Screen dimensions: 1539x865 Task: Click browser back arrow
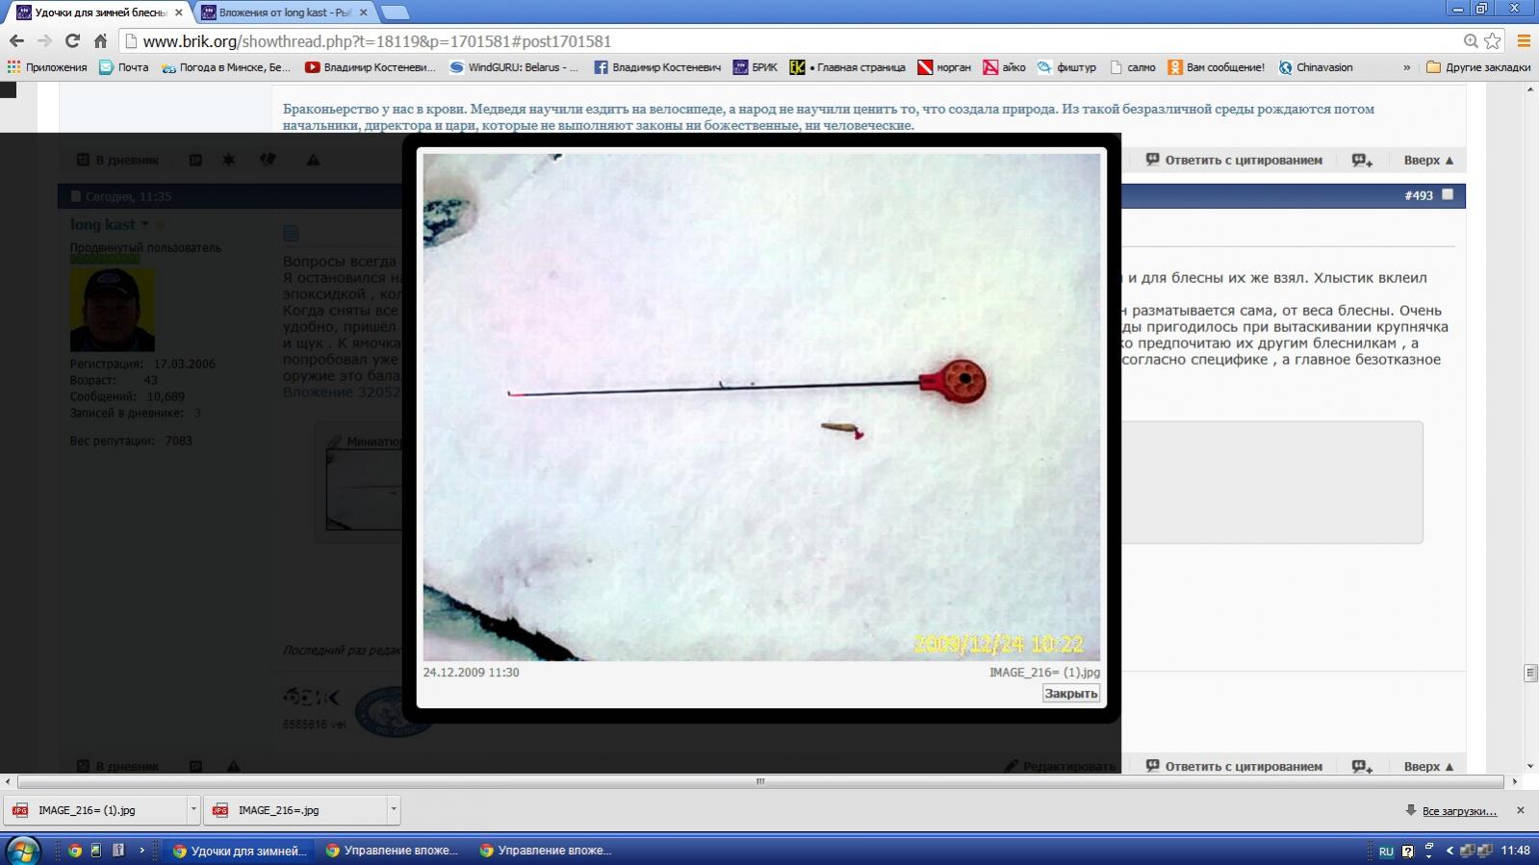[16, 40]
